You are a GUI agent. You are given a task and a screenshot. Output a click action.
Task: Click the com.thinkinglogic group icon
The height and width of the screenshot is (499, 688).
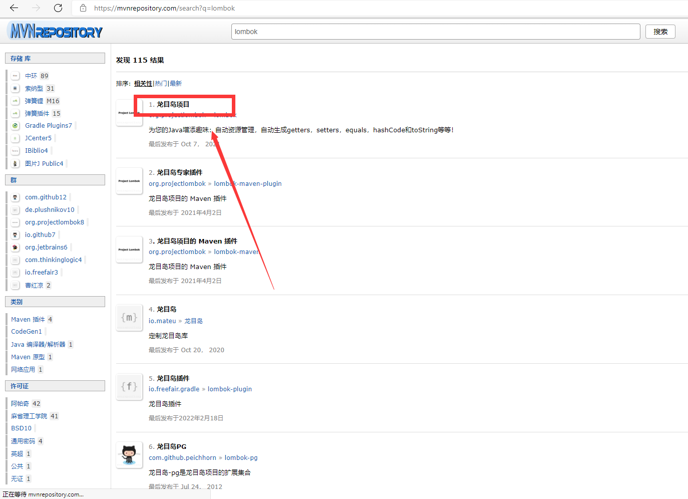coord(16,260)
